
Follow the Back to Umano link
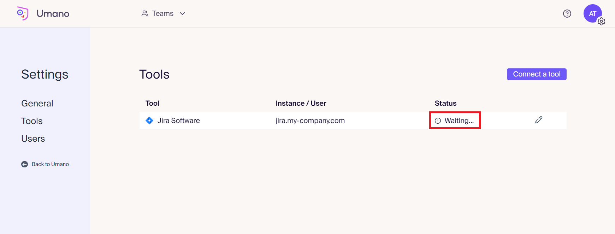[50, 164]
